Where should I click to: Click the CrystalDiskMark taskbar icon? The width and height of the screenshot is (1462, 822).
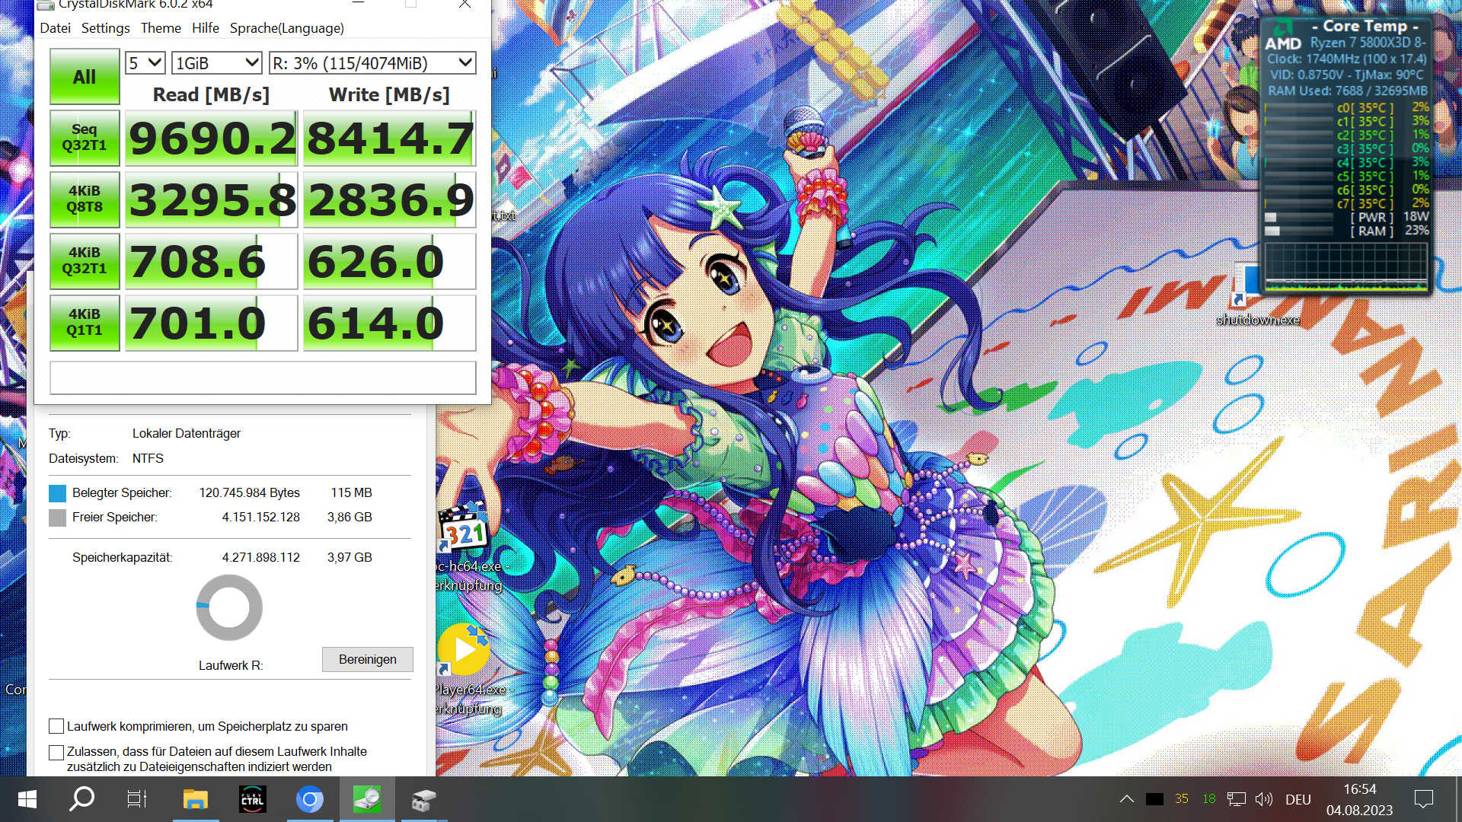tap(366, 800)
